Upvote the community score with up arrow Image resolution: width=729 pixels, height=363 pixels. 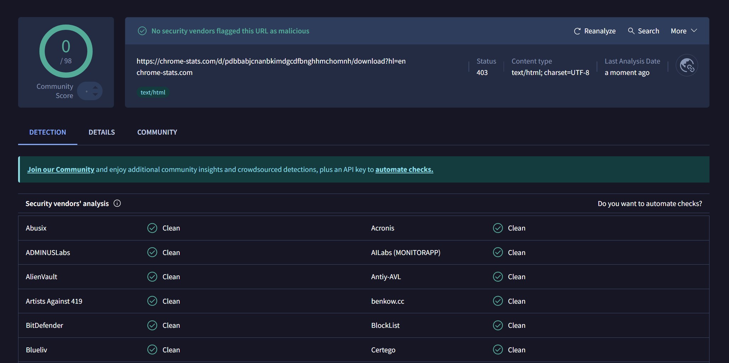[x=95, y=87]
